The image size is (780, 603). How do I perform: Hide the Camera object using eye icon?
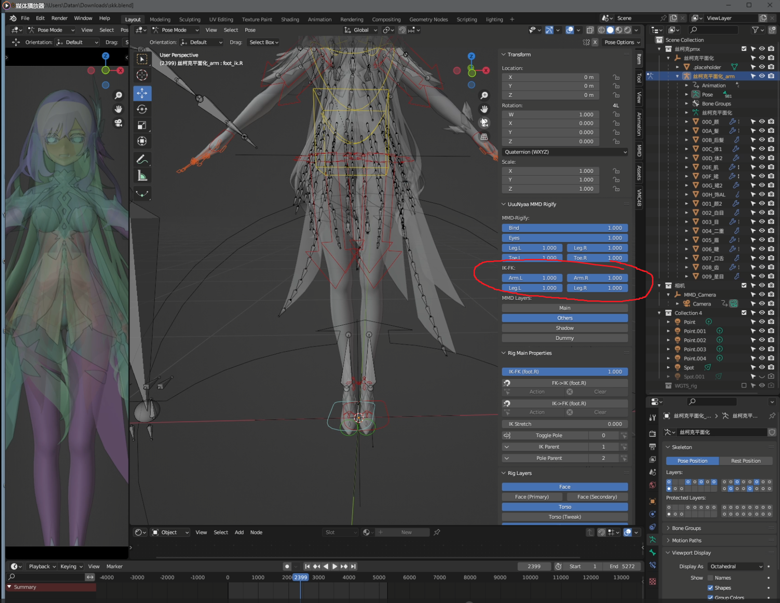click(762, 304)
